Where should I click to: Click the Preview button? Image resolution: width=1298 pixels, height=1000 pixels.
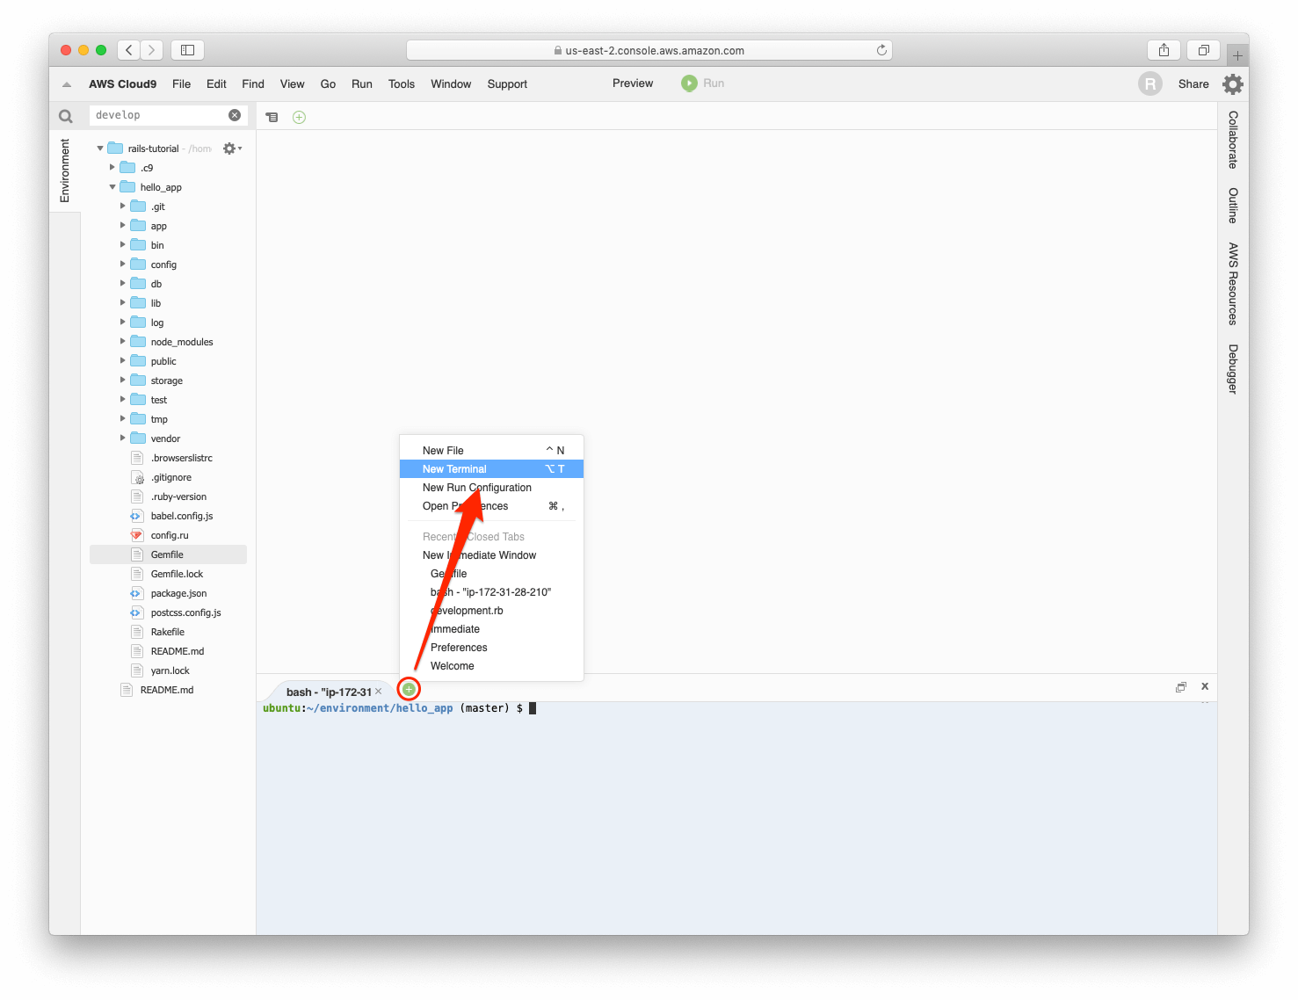[x=633, y=83]
